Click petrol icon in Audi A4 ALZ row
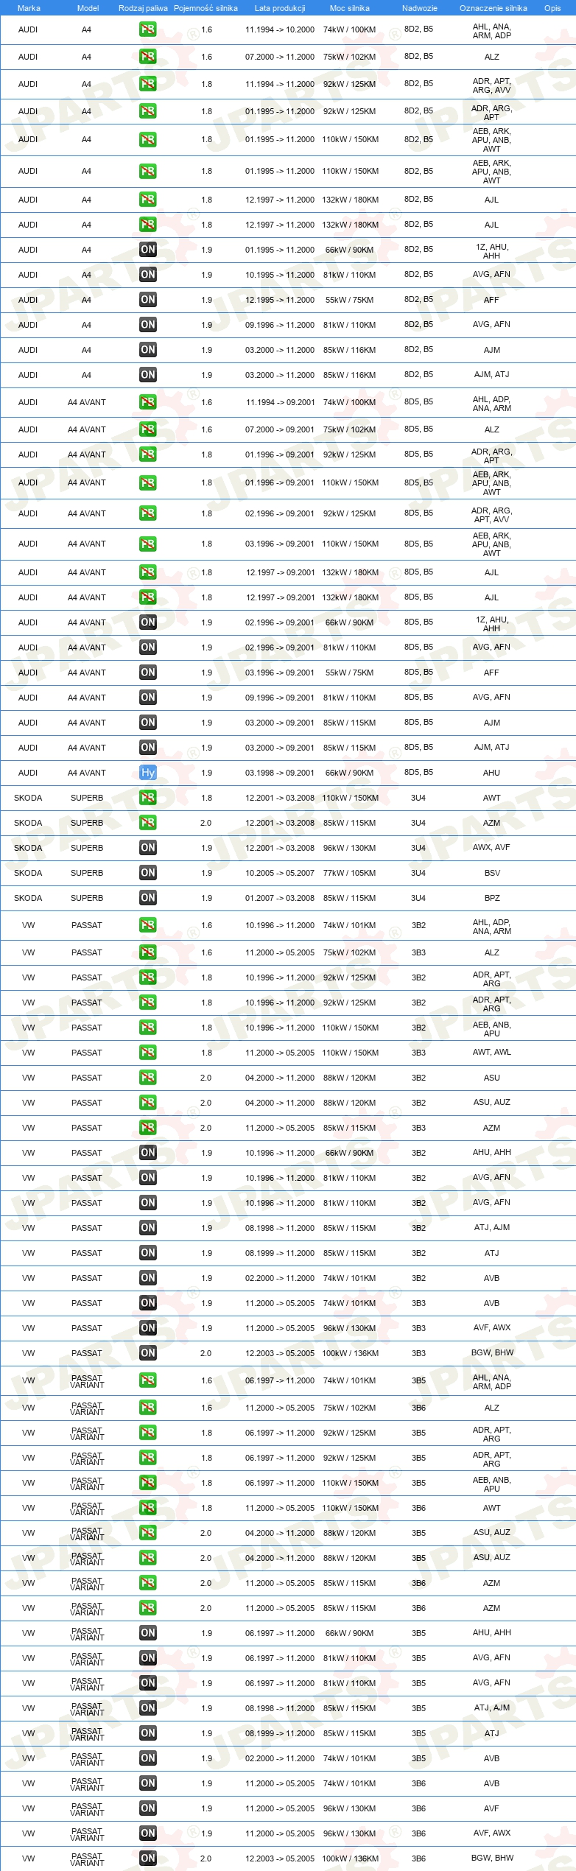Viewport: 576px width, 1871px height. (148, 57)
